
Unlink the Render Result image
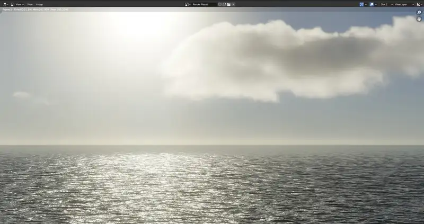[x=233, y=4]
